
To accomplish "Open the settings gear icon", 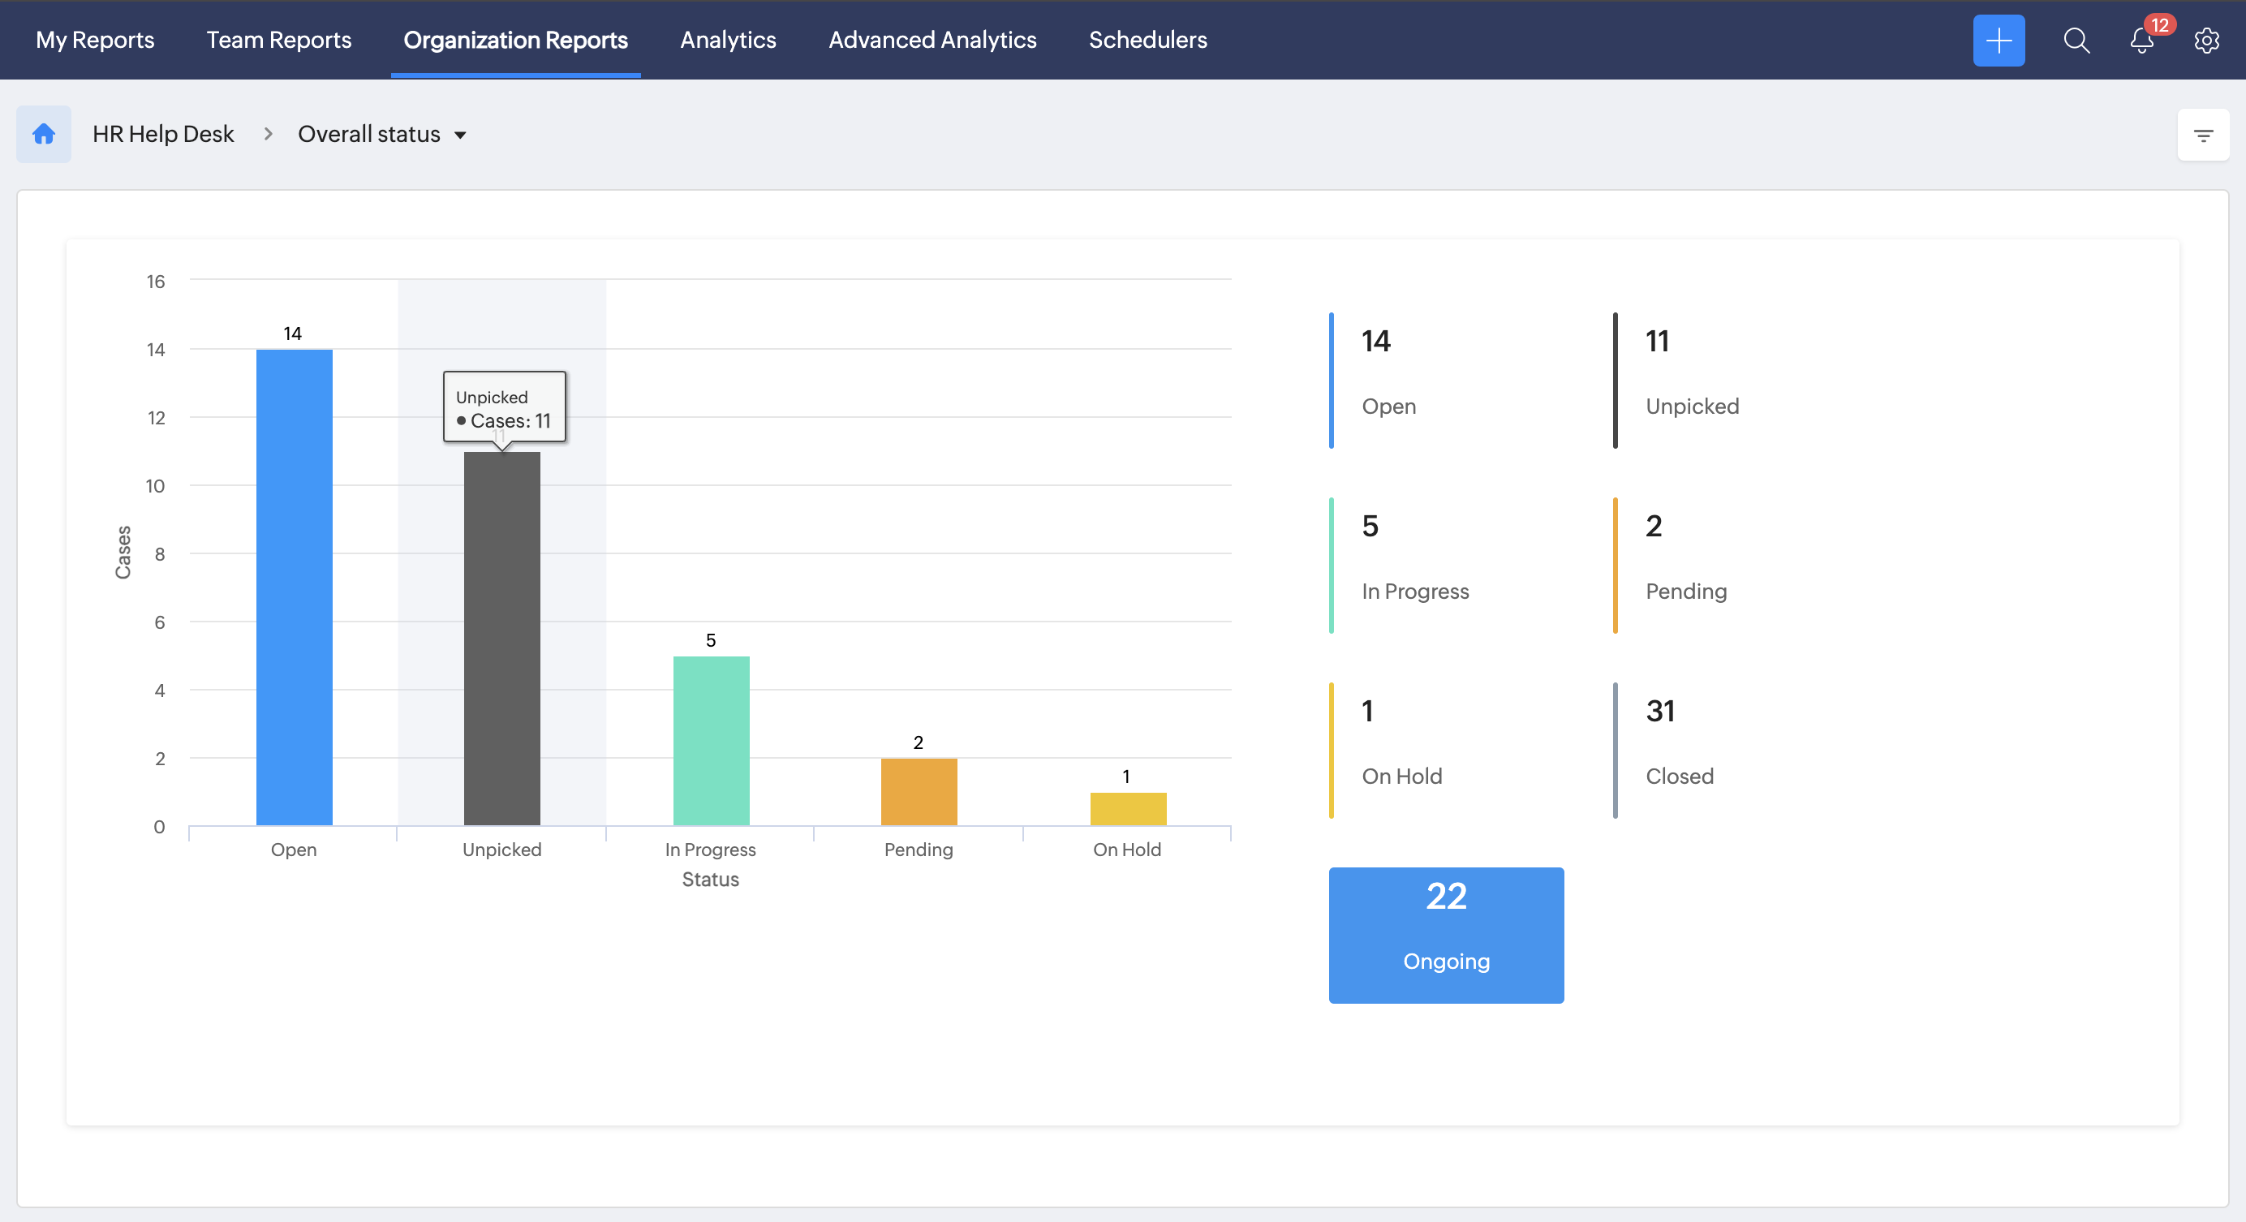I will pos(2206,40).
